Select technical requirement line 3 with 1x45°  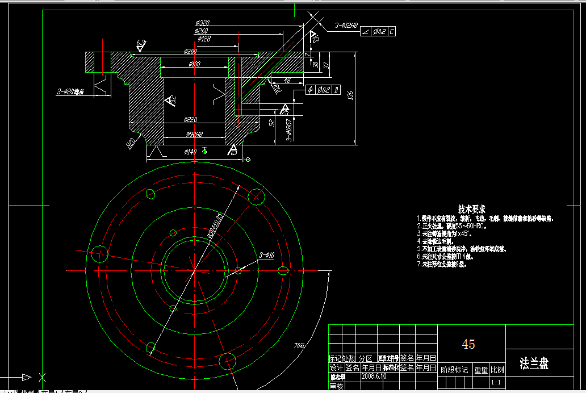click(445, 234)
